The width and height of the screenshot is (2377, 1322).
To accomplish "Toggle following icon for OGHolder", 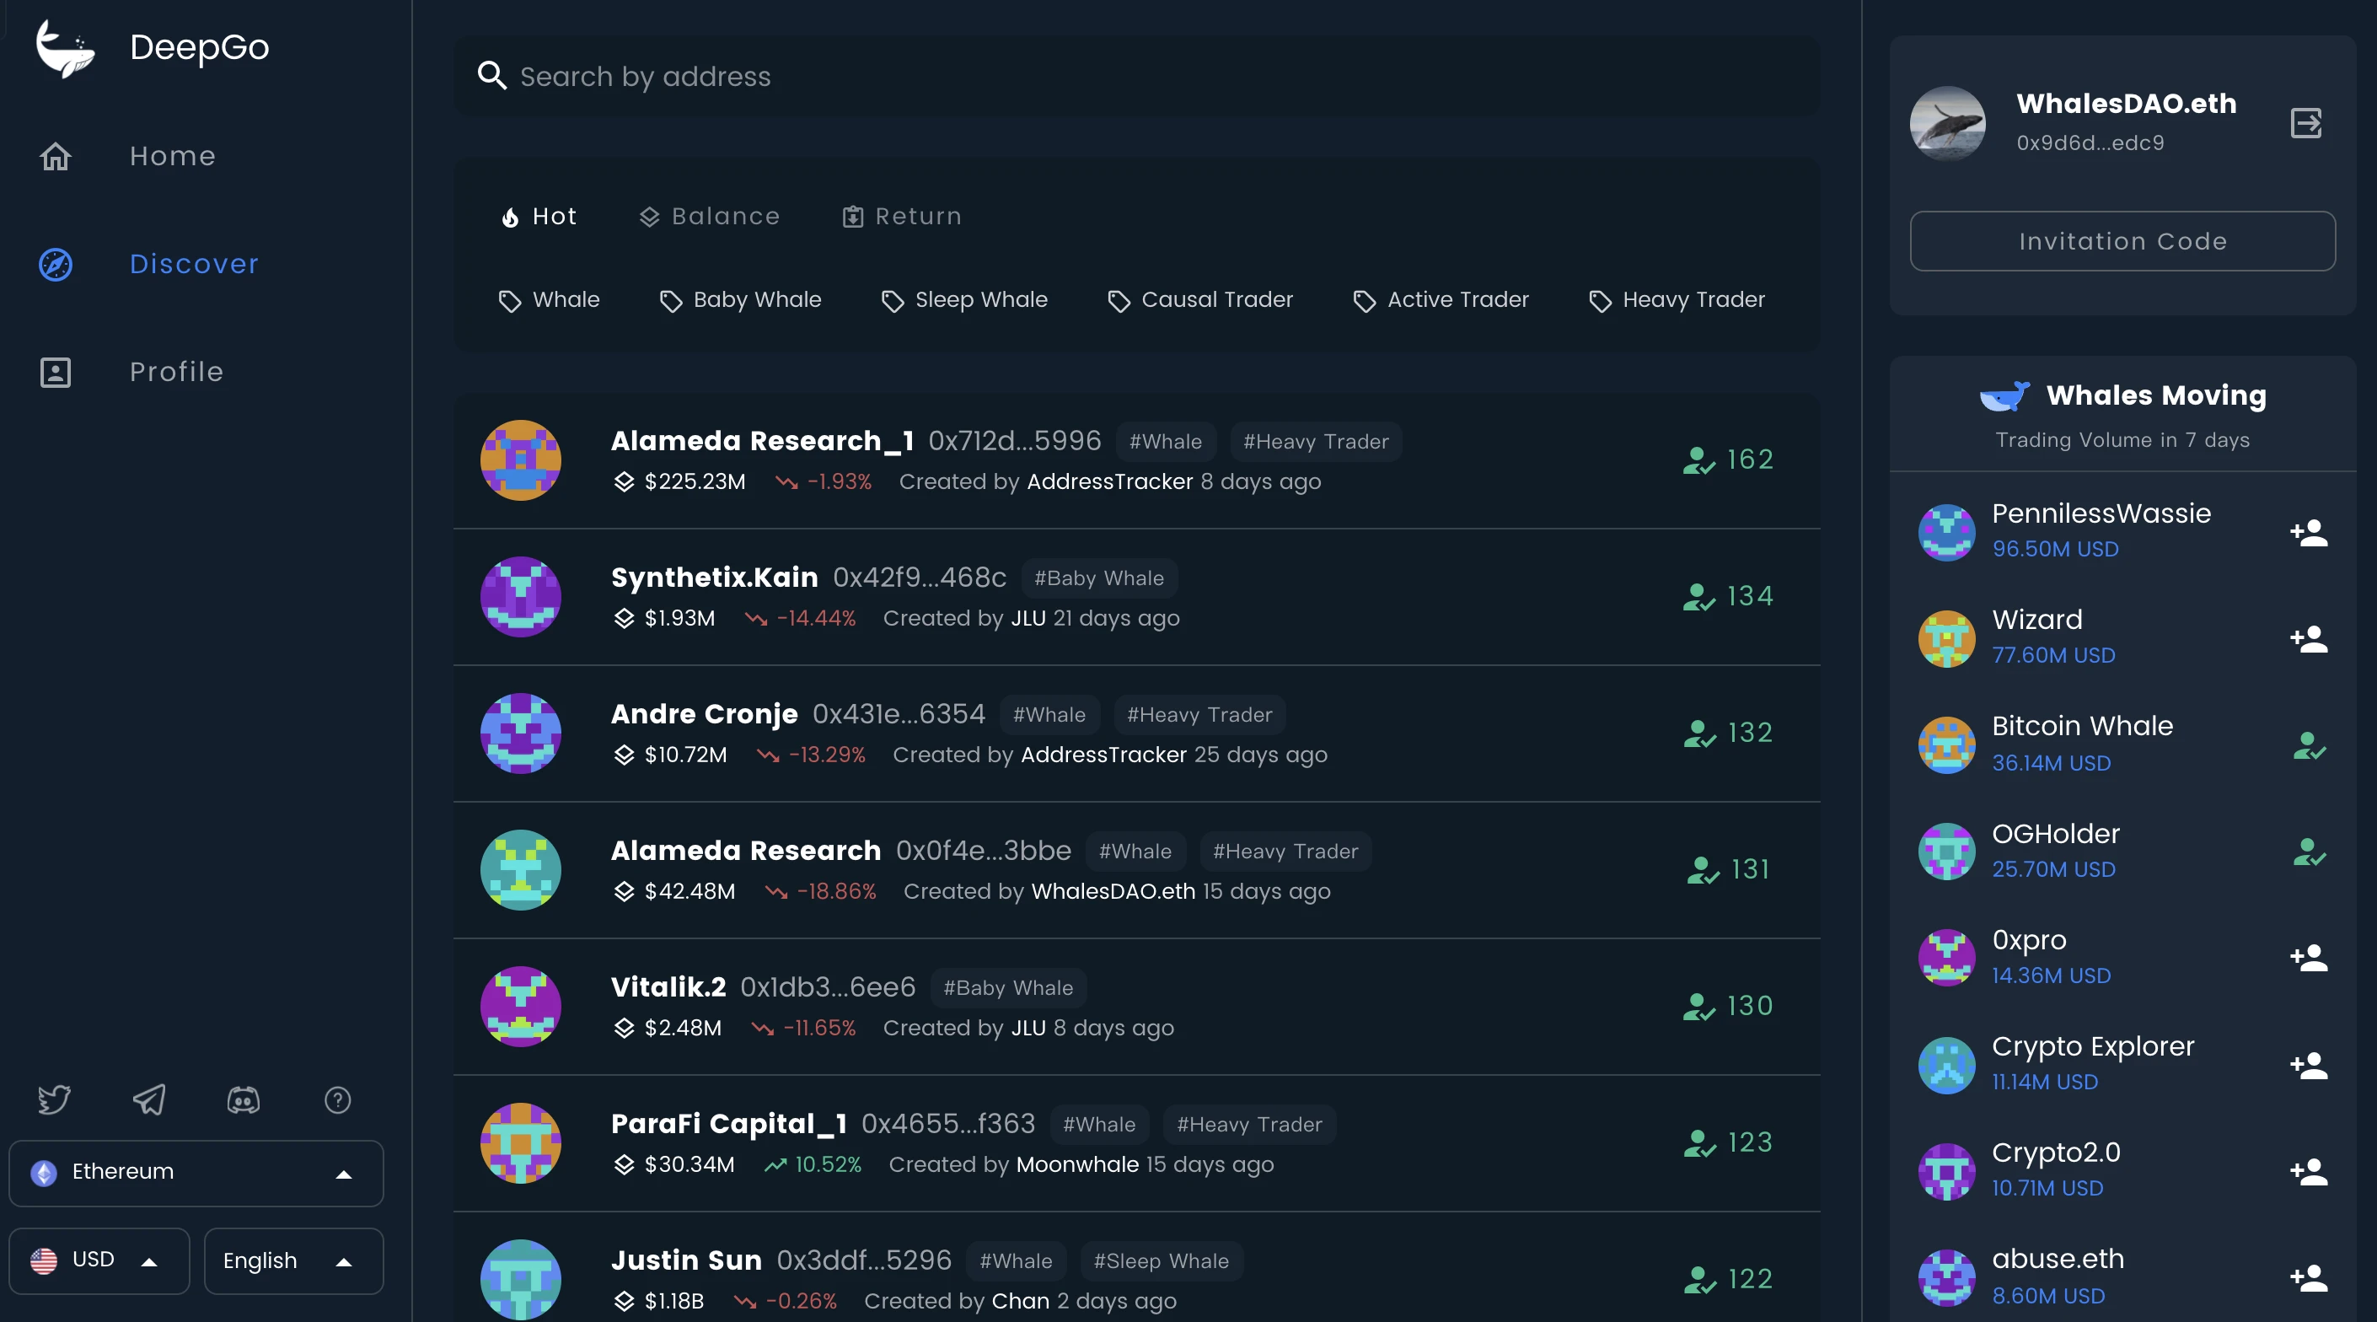I will (2309, 852).
